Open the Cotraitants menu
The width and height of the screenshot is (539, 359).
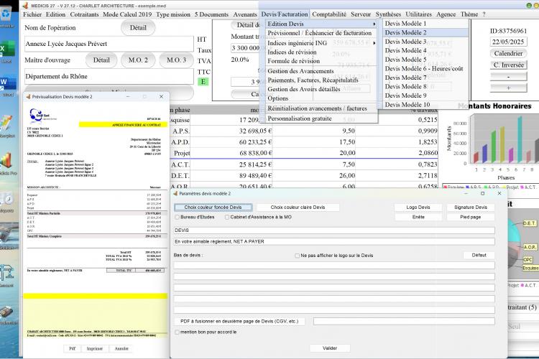point(84,14)
